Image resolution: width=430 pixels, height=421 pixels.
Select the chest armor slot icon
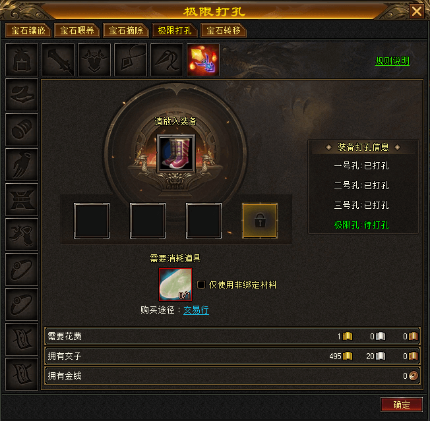tap(94, 60)
